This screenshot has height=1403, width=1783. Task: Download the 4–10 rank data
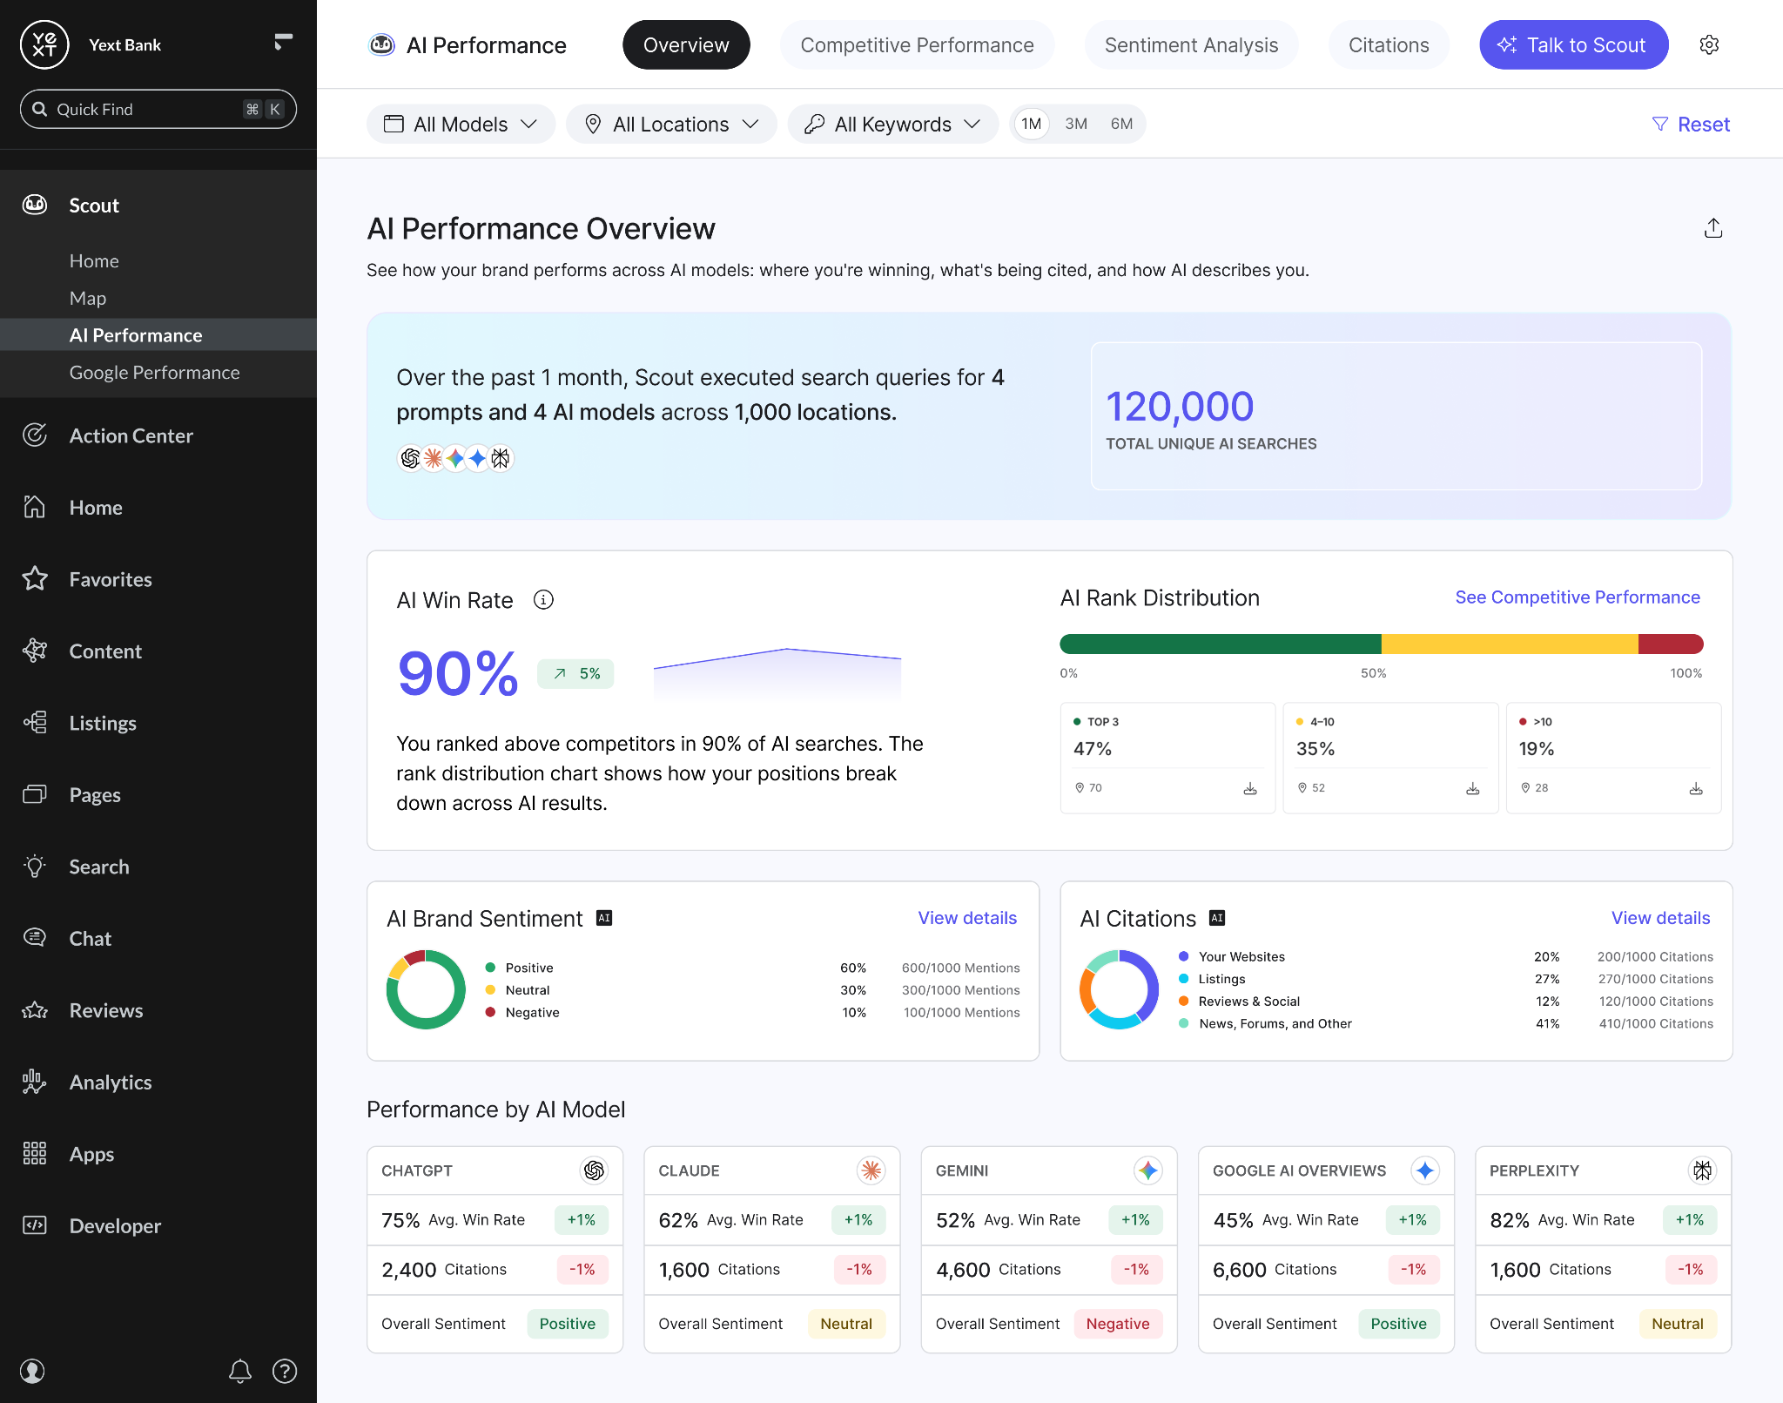(1473, 788)
